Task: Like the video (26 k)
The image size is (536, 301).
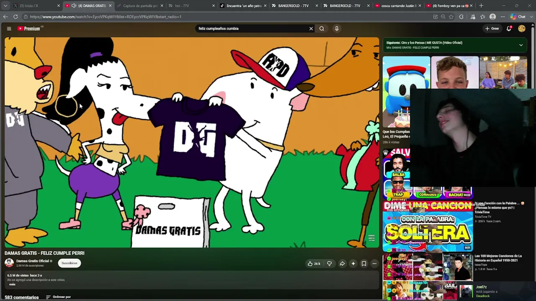Action: click(x=314, y=264)
